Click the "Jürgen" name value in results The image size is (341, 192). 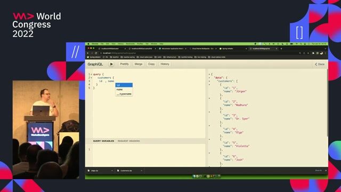240,91
